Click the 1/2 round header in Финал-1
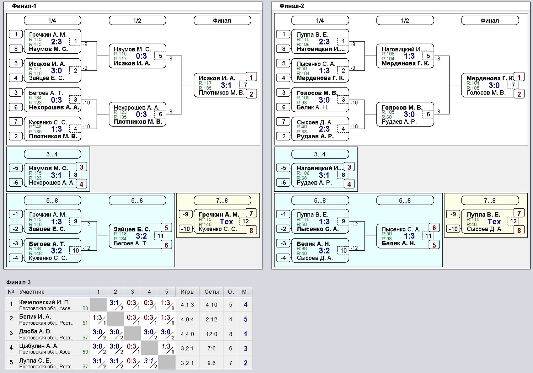 137,21
